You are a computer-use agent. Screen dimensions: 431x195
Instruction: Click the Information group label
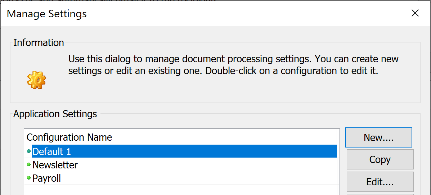pos(39,43)
